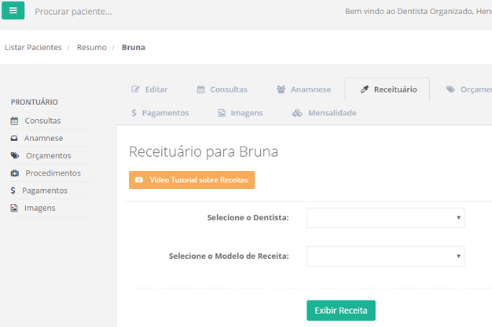Click the Selecione o Modelo de Receita label
This screenshot has width=492, height=327.
[x=229, y=256]
